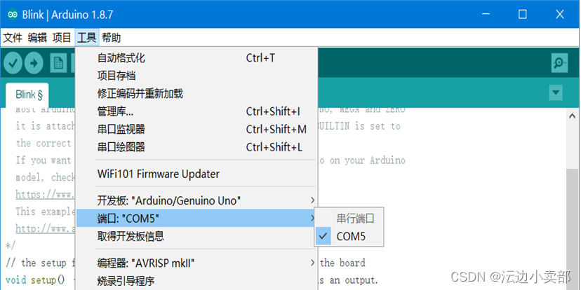
Task: Choose 自动格式化 menu item
Action: (196, 58)
